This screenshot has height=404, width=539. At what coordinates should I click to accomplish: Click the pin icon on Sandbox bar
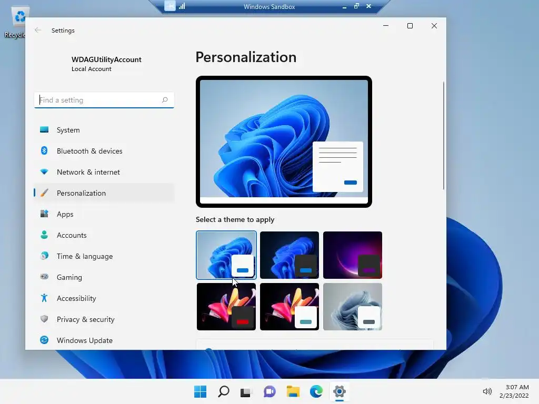(x=170, y=6)
